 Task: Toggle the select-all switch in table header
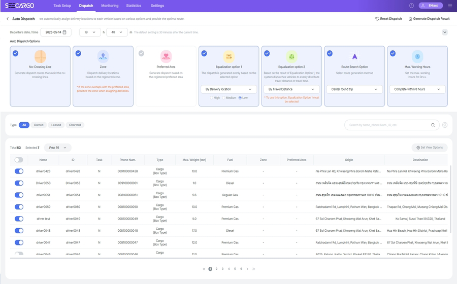coord(19,160)
